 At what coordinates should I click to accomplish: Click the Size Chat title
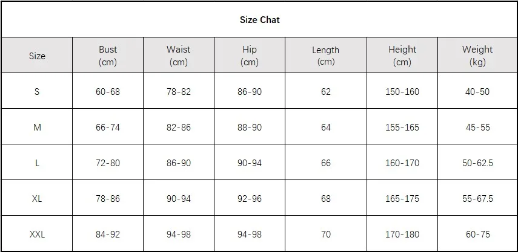pos(259,20)
